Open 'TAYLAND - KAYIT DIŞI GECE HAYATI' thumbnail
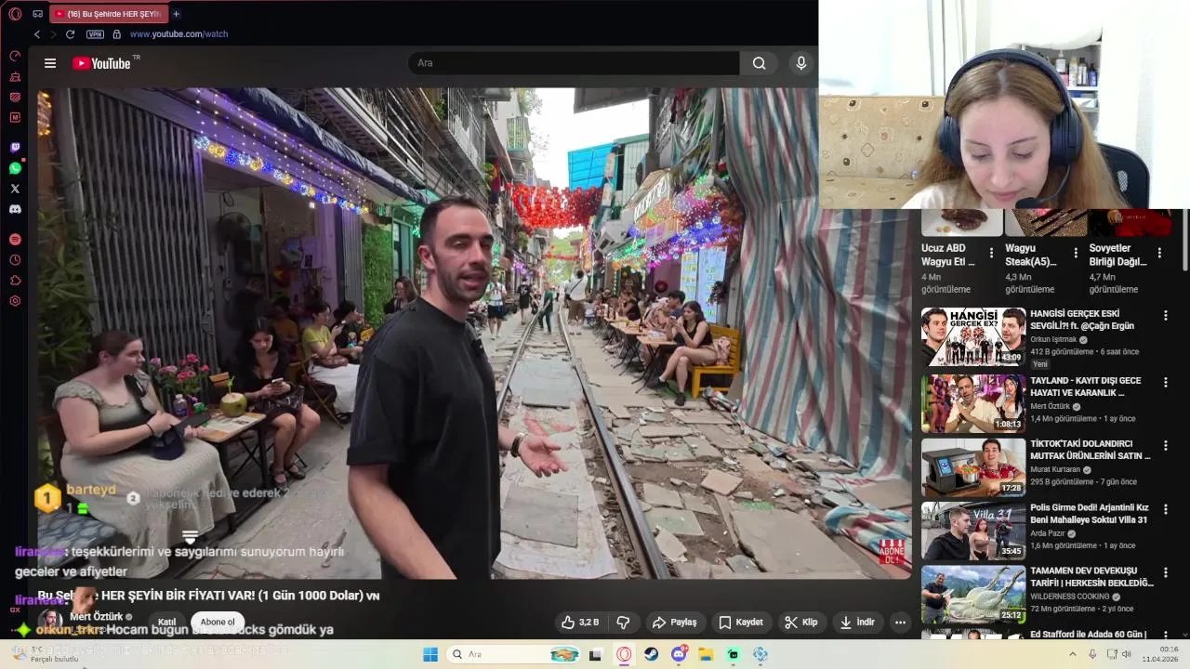The width and height of the screenshot is (1190, 669). (973, 404)
